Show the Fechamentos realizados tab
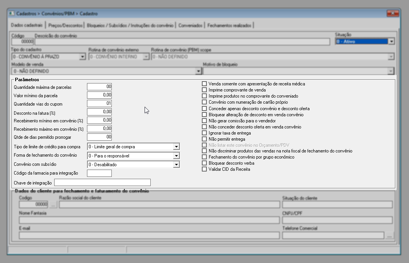 (x=229, y=25)
